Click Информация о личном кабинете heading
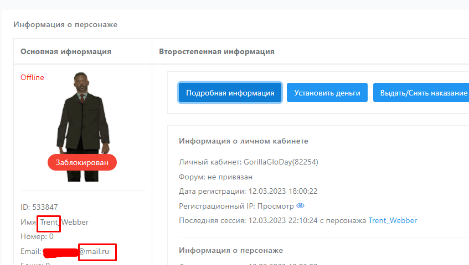 (x=244, y=141)
